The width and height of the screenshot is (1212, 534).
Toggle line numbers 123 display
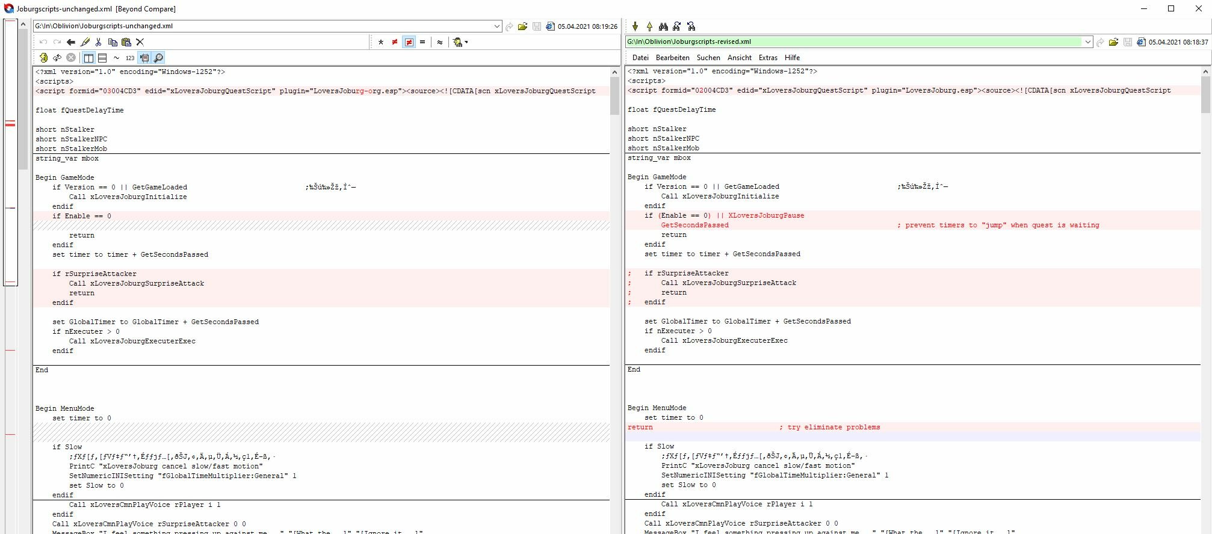pos(130,58)
